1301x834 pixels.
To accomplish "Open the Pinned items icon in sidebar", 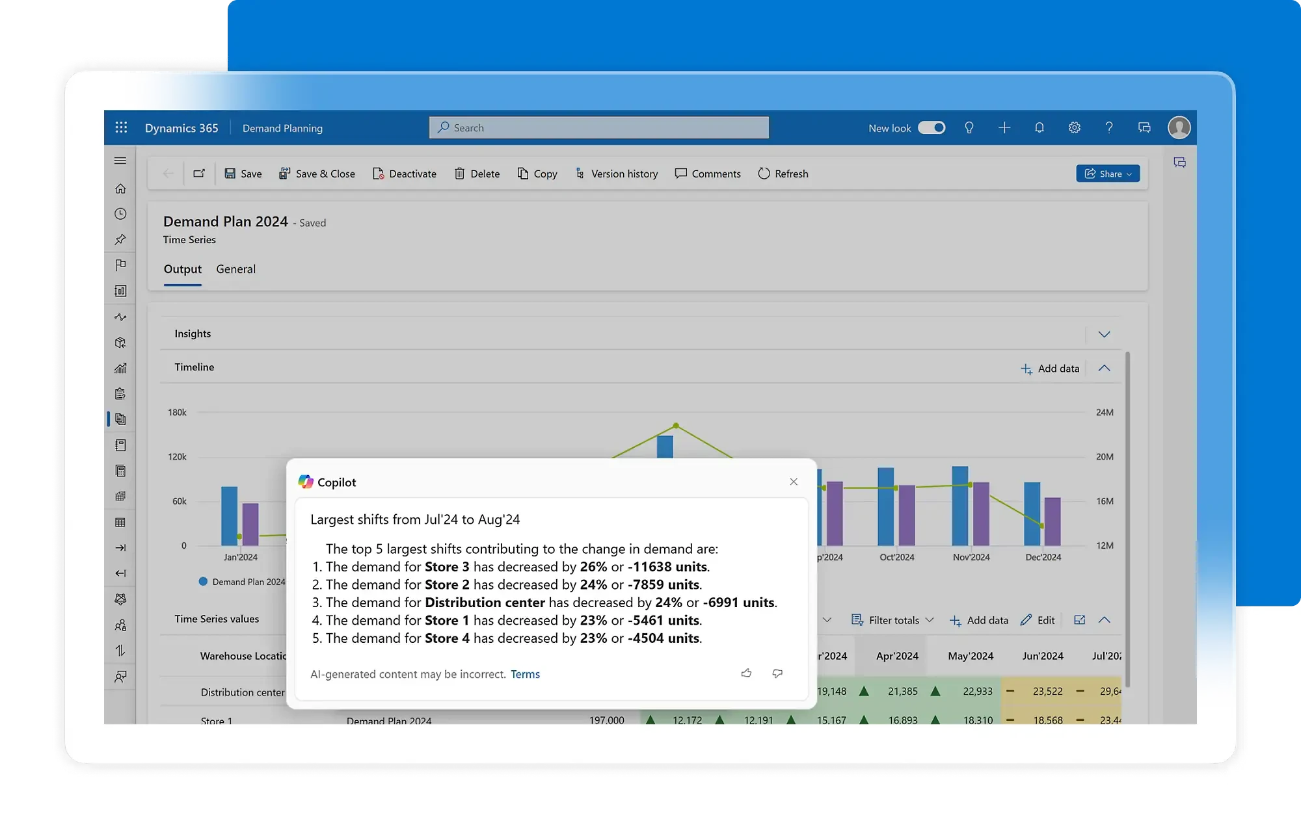I will (x=120, y=239).
